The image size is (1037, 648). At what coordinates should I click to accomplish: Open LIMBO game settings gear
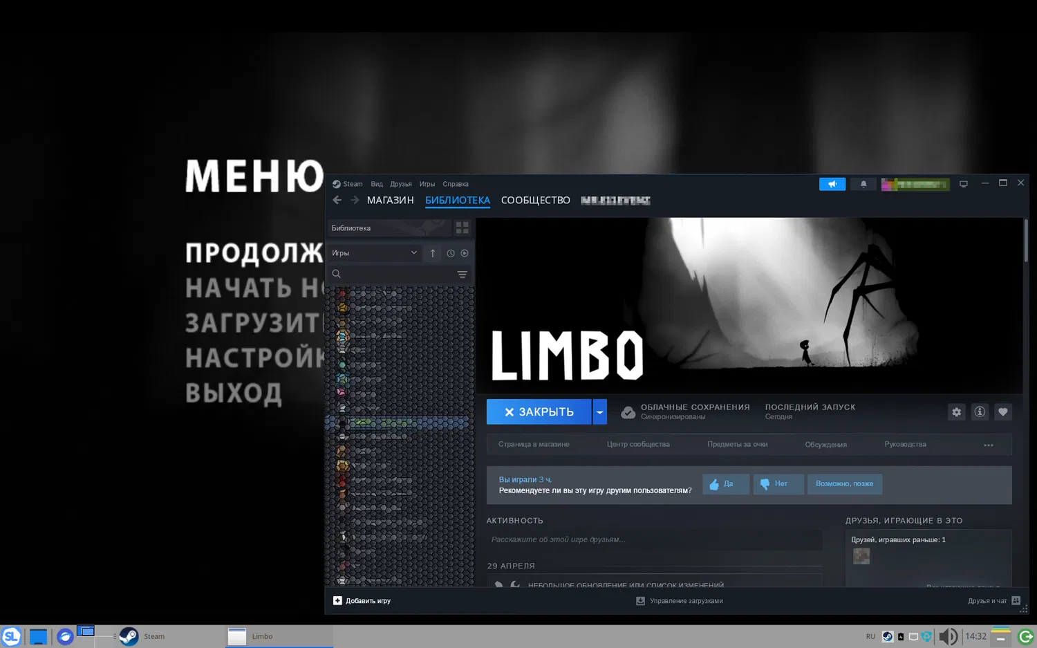point(957,412)
